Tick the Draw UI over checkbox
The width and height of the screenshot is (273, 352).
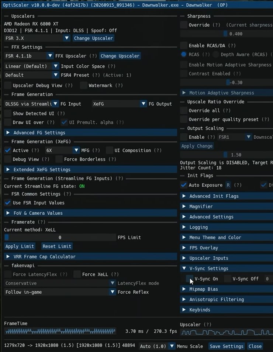(8, 122)
